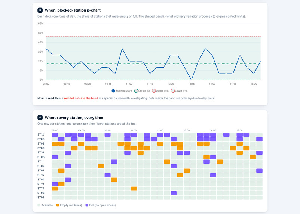Click the ST06 row label
The width and height of the screenshot is (300, 214).
(x=41, y=193)
